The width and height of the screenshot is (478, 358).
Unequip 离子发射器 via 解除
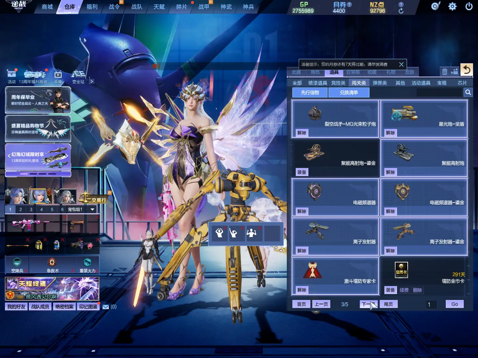pos(302,251)
